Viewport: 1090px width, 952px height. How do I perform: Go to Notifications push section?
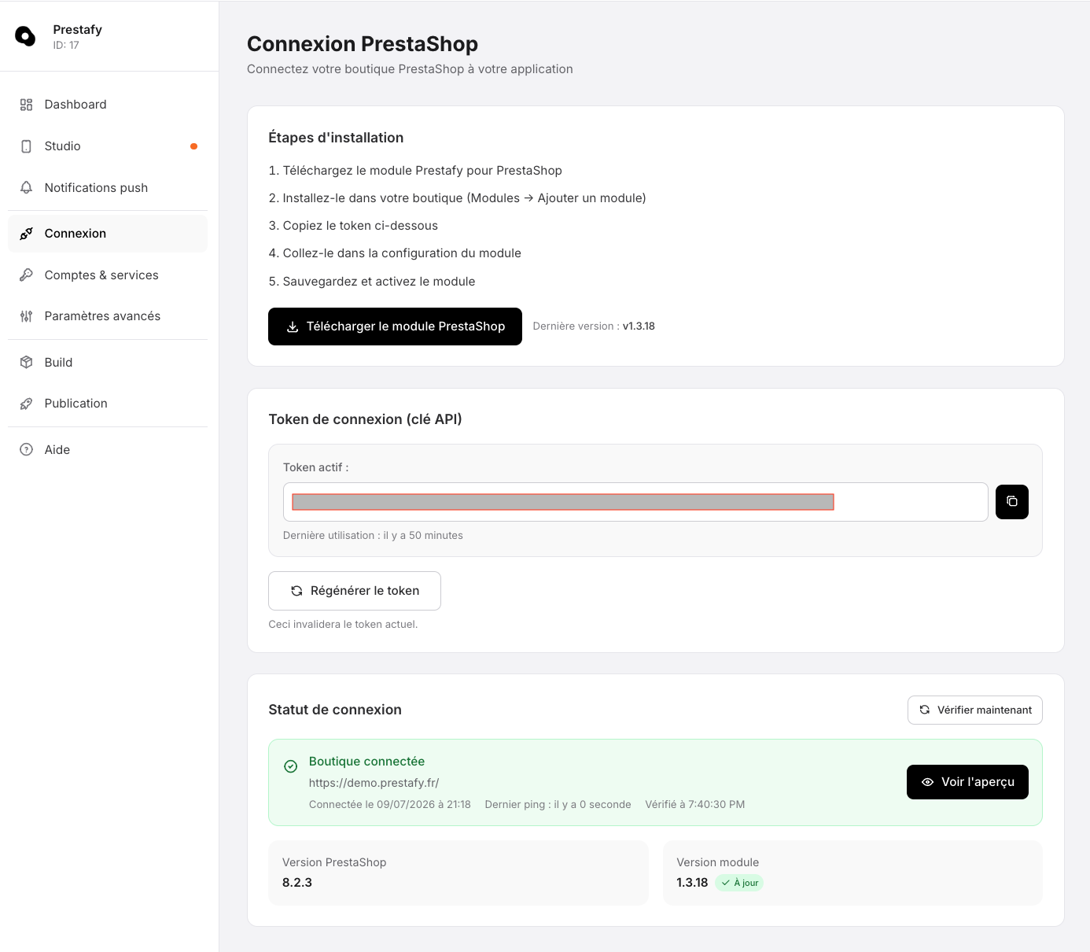click(x=108, y=187)
